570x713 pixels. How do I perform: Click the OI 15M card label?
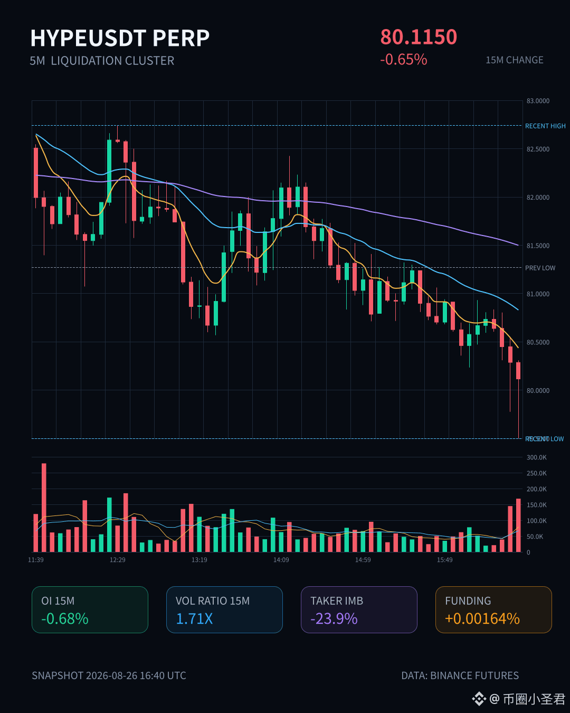[x=58, y=601]
